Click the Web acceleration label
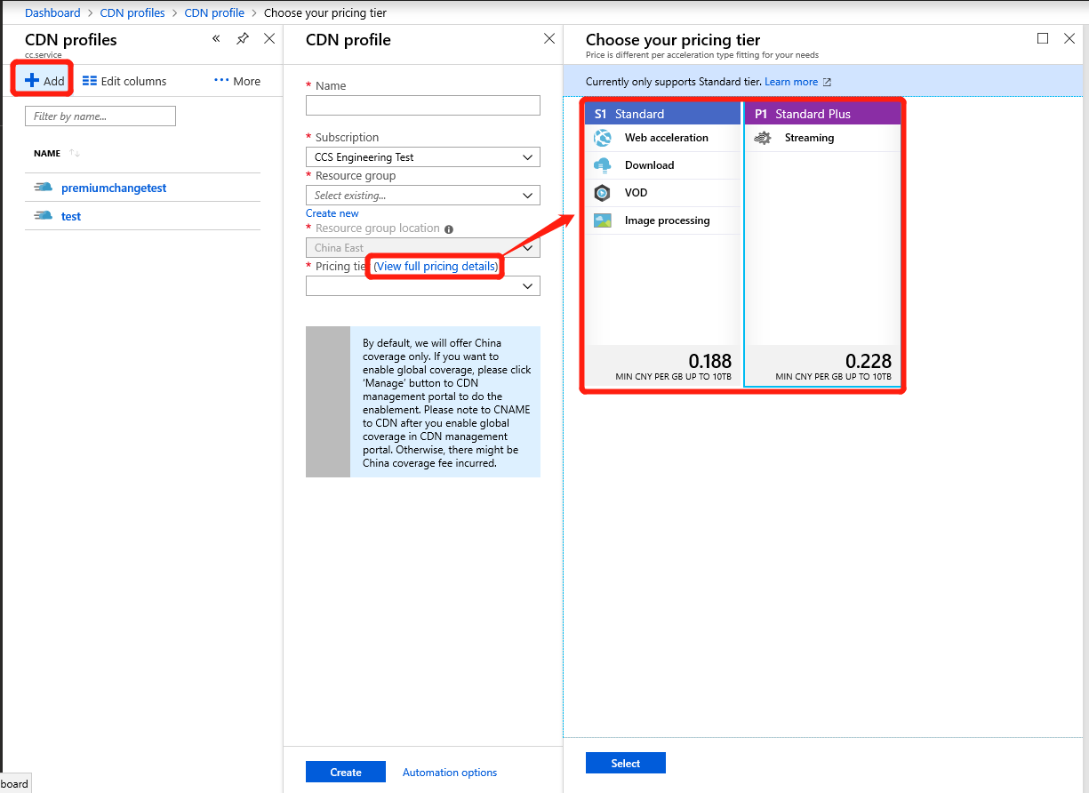Screen dimensions: 1089x793 coord(667,138)
